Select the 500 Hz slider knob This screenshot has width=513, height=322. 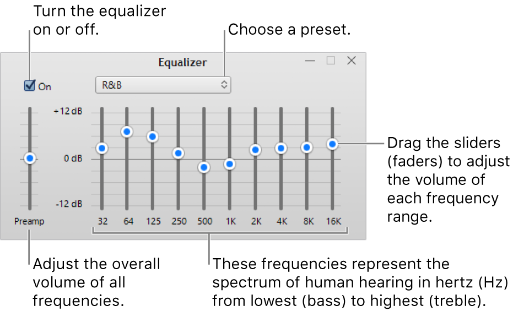pos(204,167)
